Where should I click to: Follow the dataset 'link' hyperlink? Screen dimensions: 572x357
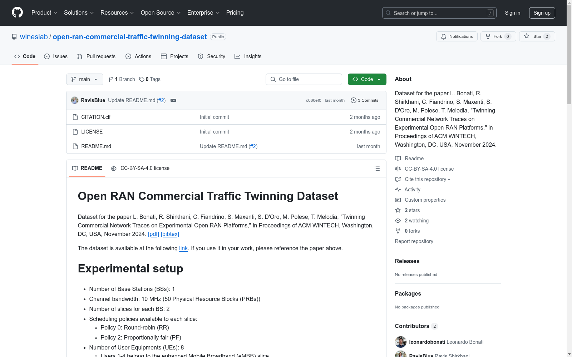tap(183, 248)
